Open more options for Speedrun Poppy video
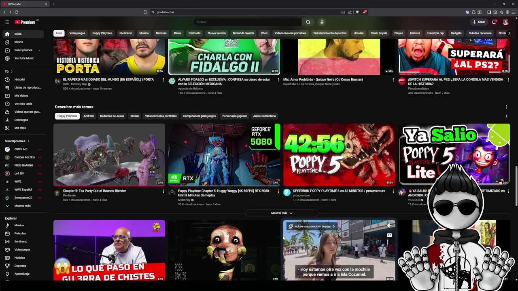This screenshot has height=291, width=518. pyautogui.click(x=393, y=191)
